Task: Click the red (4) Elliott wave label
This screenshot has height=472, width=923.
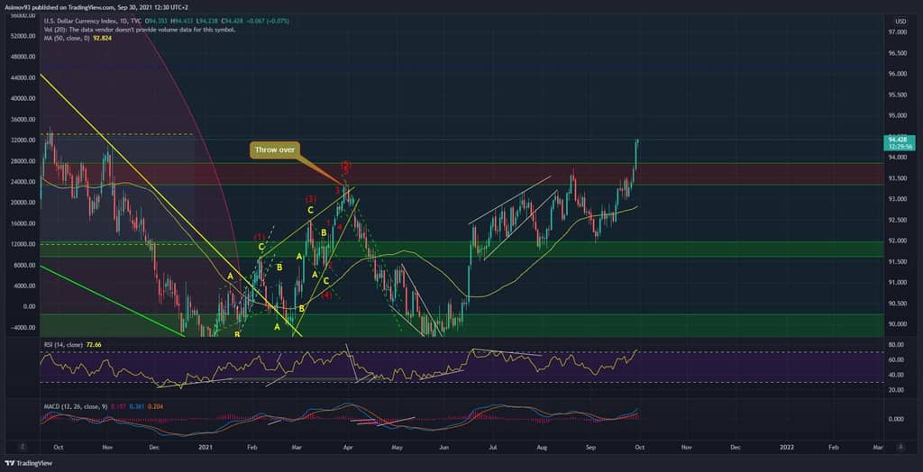Action: pos(327,295)
